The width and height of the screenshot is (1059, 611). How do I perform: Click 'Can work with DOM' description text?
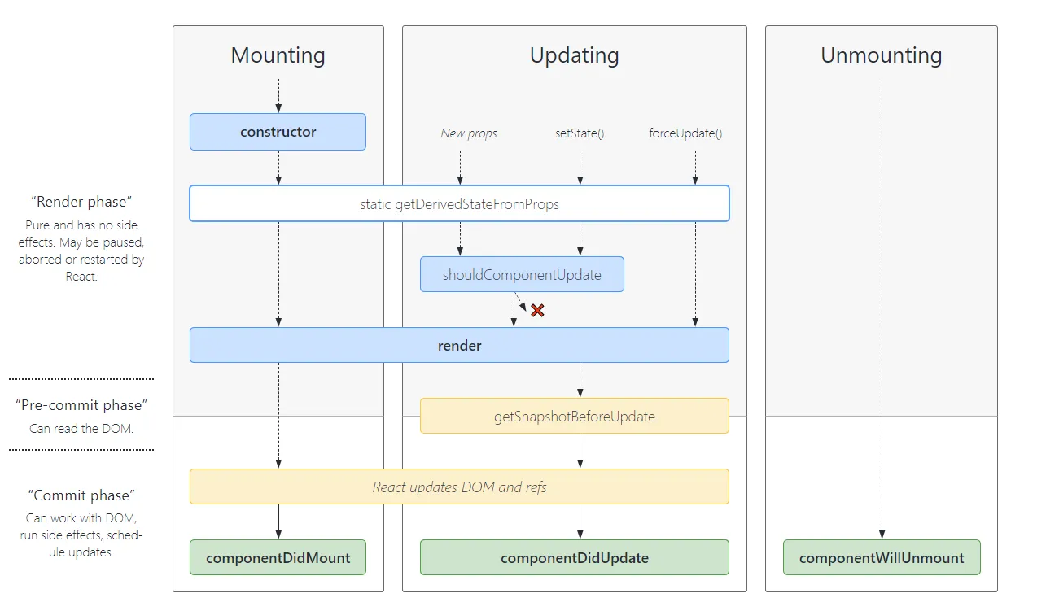(81, 535)
